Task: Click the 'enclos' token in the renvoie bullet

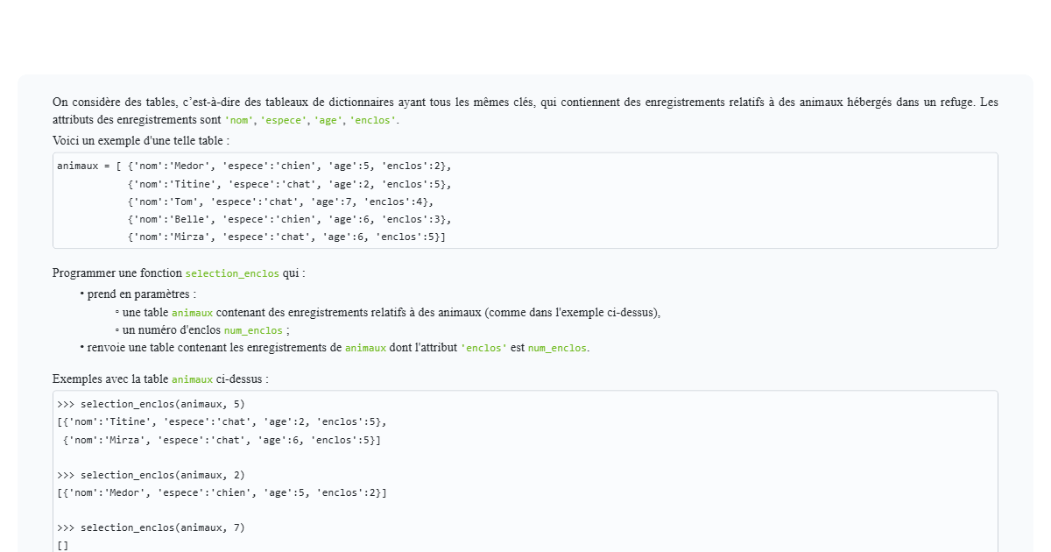Action: coord(484,347)
